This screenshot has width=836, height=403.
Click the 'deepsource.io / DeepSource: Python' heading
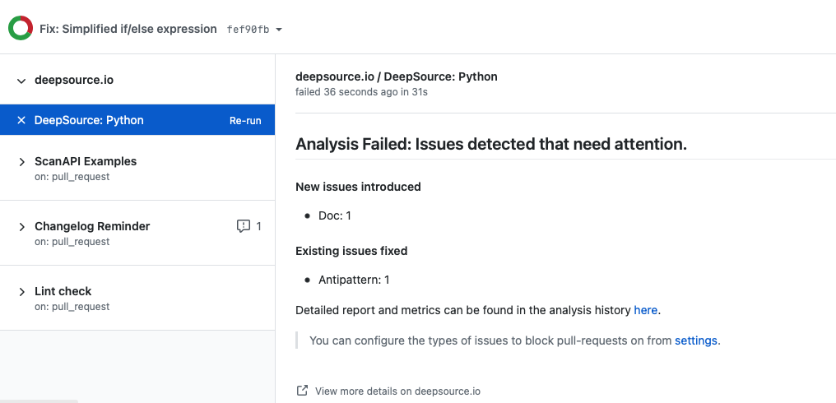(396, 76)
